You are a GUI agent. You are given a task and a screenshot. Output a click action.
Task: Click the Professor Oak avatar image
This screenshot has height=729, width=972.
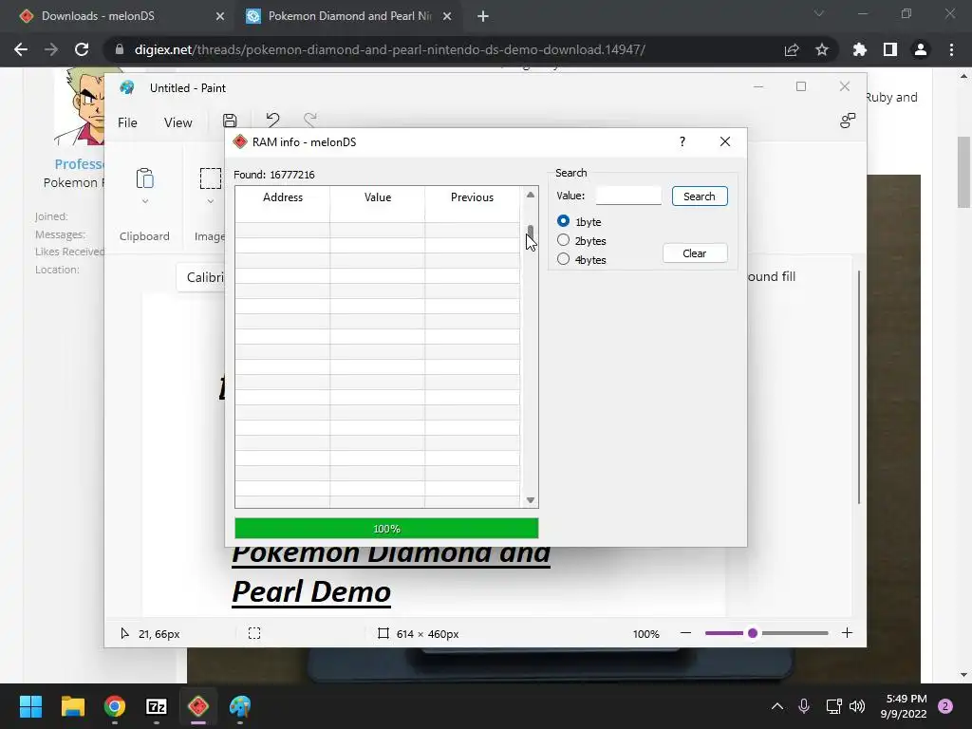(79, 106)
